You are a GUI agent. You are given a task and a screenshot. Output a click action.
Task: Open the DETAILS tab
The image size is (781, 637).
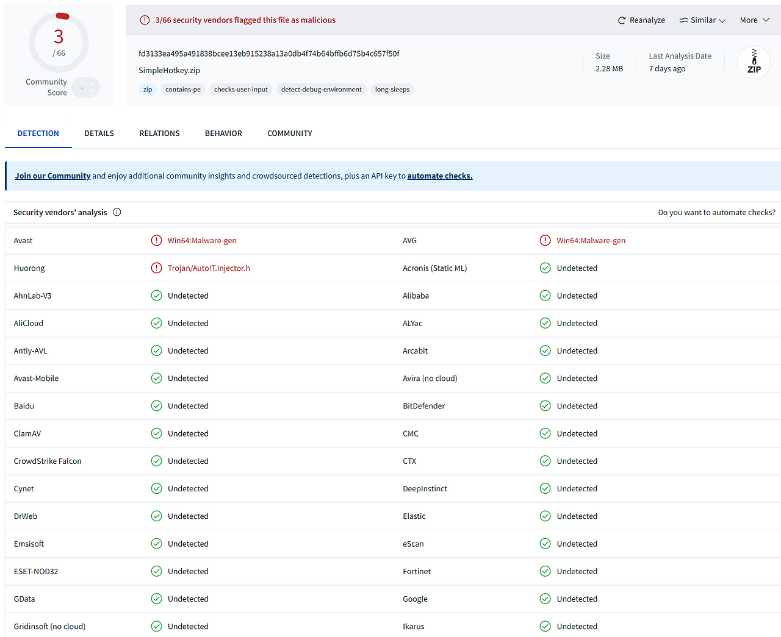point(99,133)
